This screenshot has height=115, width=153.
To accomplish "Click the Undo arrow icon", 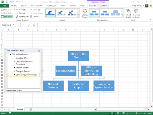I will point(11,2).
